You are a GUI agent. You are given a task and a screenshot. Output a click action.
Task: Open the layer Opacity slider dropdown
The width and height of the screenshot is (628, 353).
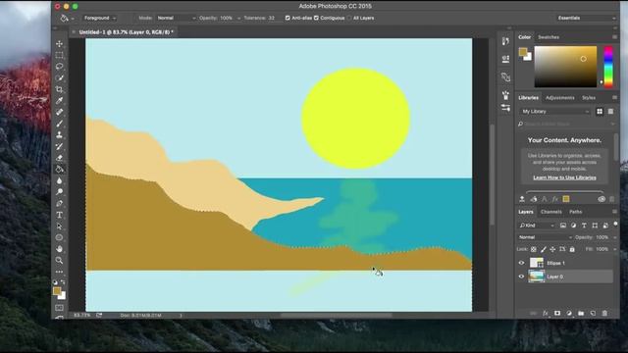[615, 237]
